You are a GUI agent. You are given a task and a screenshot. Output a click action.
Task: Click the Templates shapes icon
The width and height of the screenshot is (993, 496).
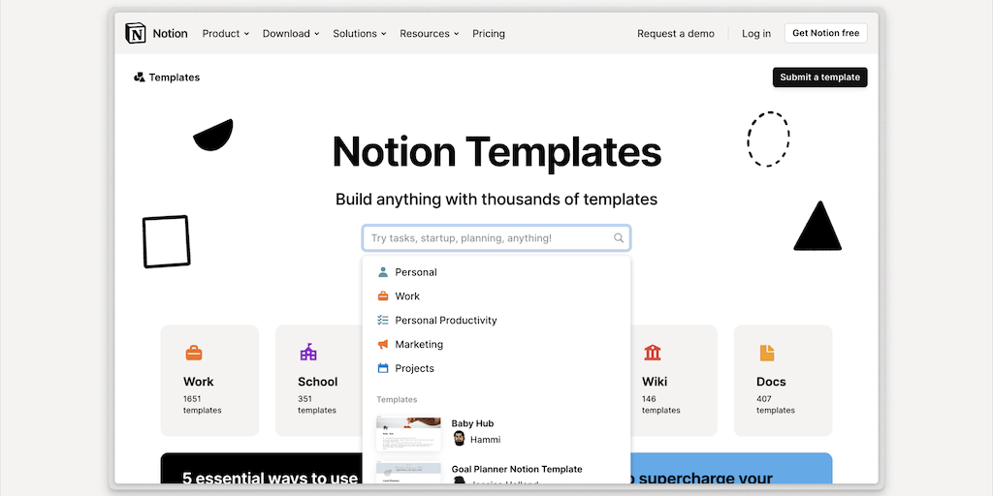pos(140,77)
